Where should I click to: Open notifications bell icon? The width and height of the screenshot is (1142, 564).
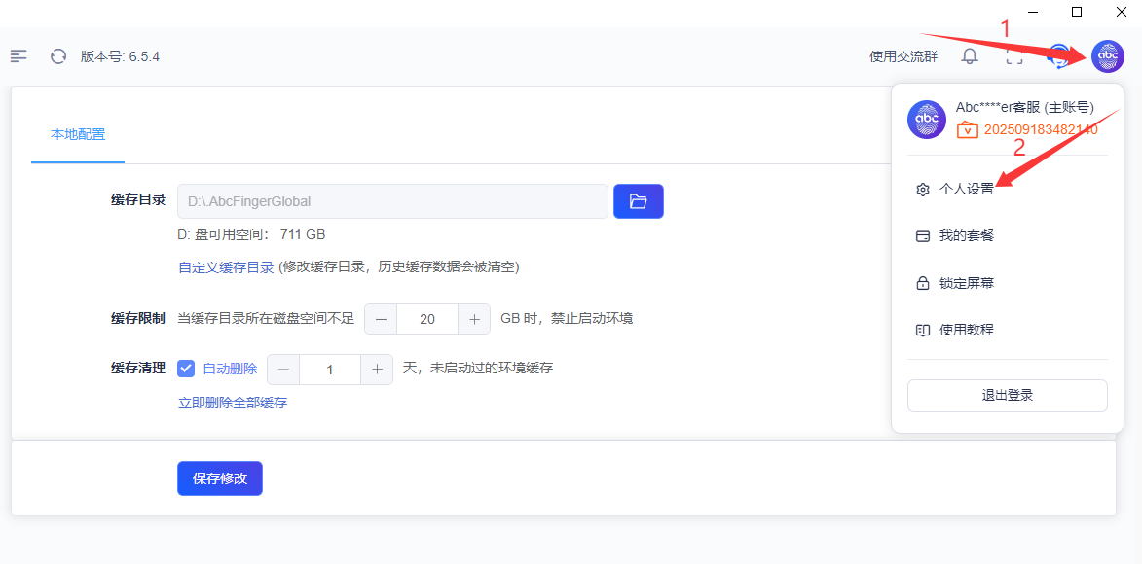pyautogui.click(x=970, y=56)
